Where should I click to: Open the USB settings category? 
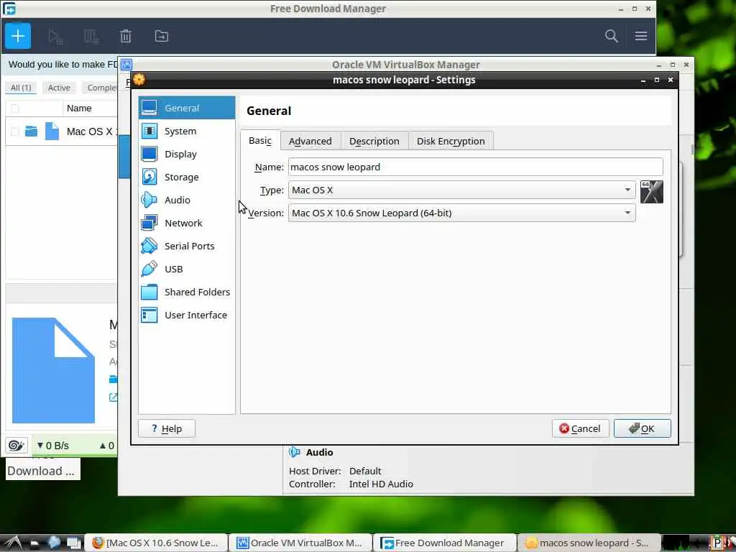coord(186,269)
